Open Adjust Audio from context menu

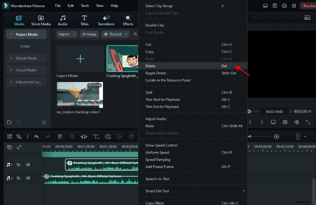193,119
